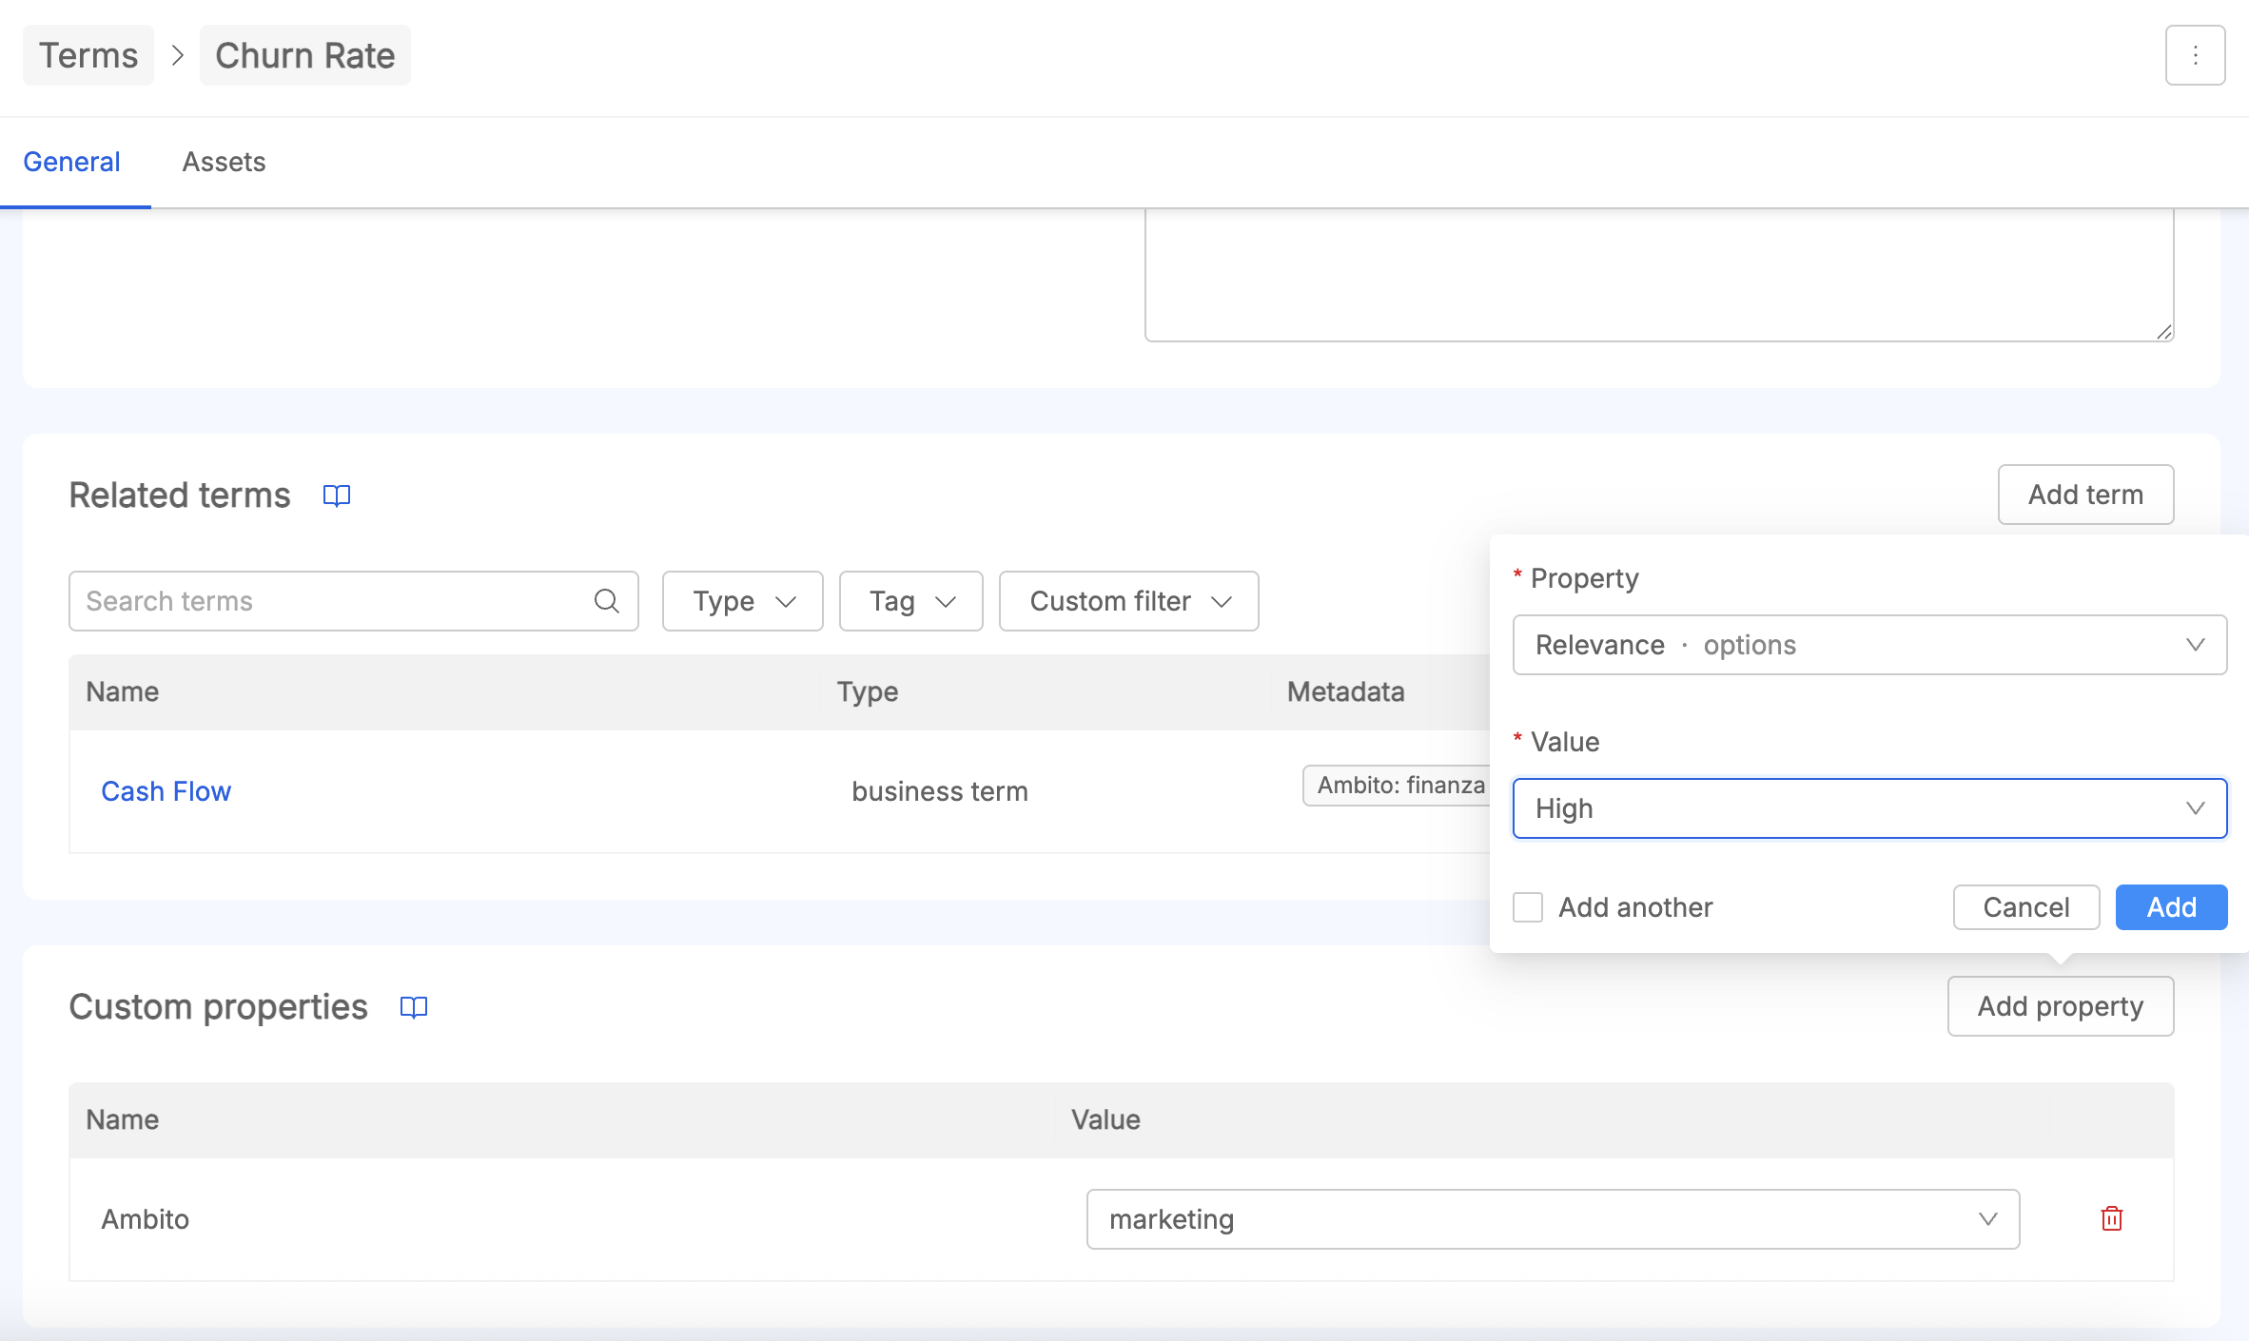
Task: Click the business term type cell
Action: coord(940,791)
